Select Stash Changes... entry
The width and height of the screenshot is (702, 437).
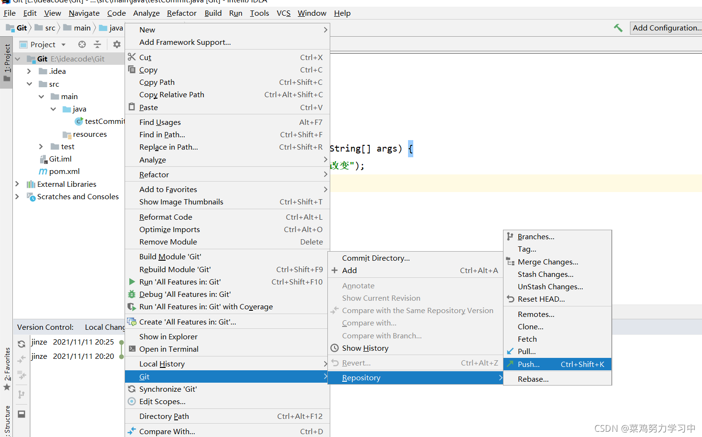click(557, 274)
